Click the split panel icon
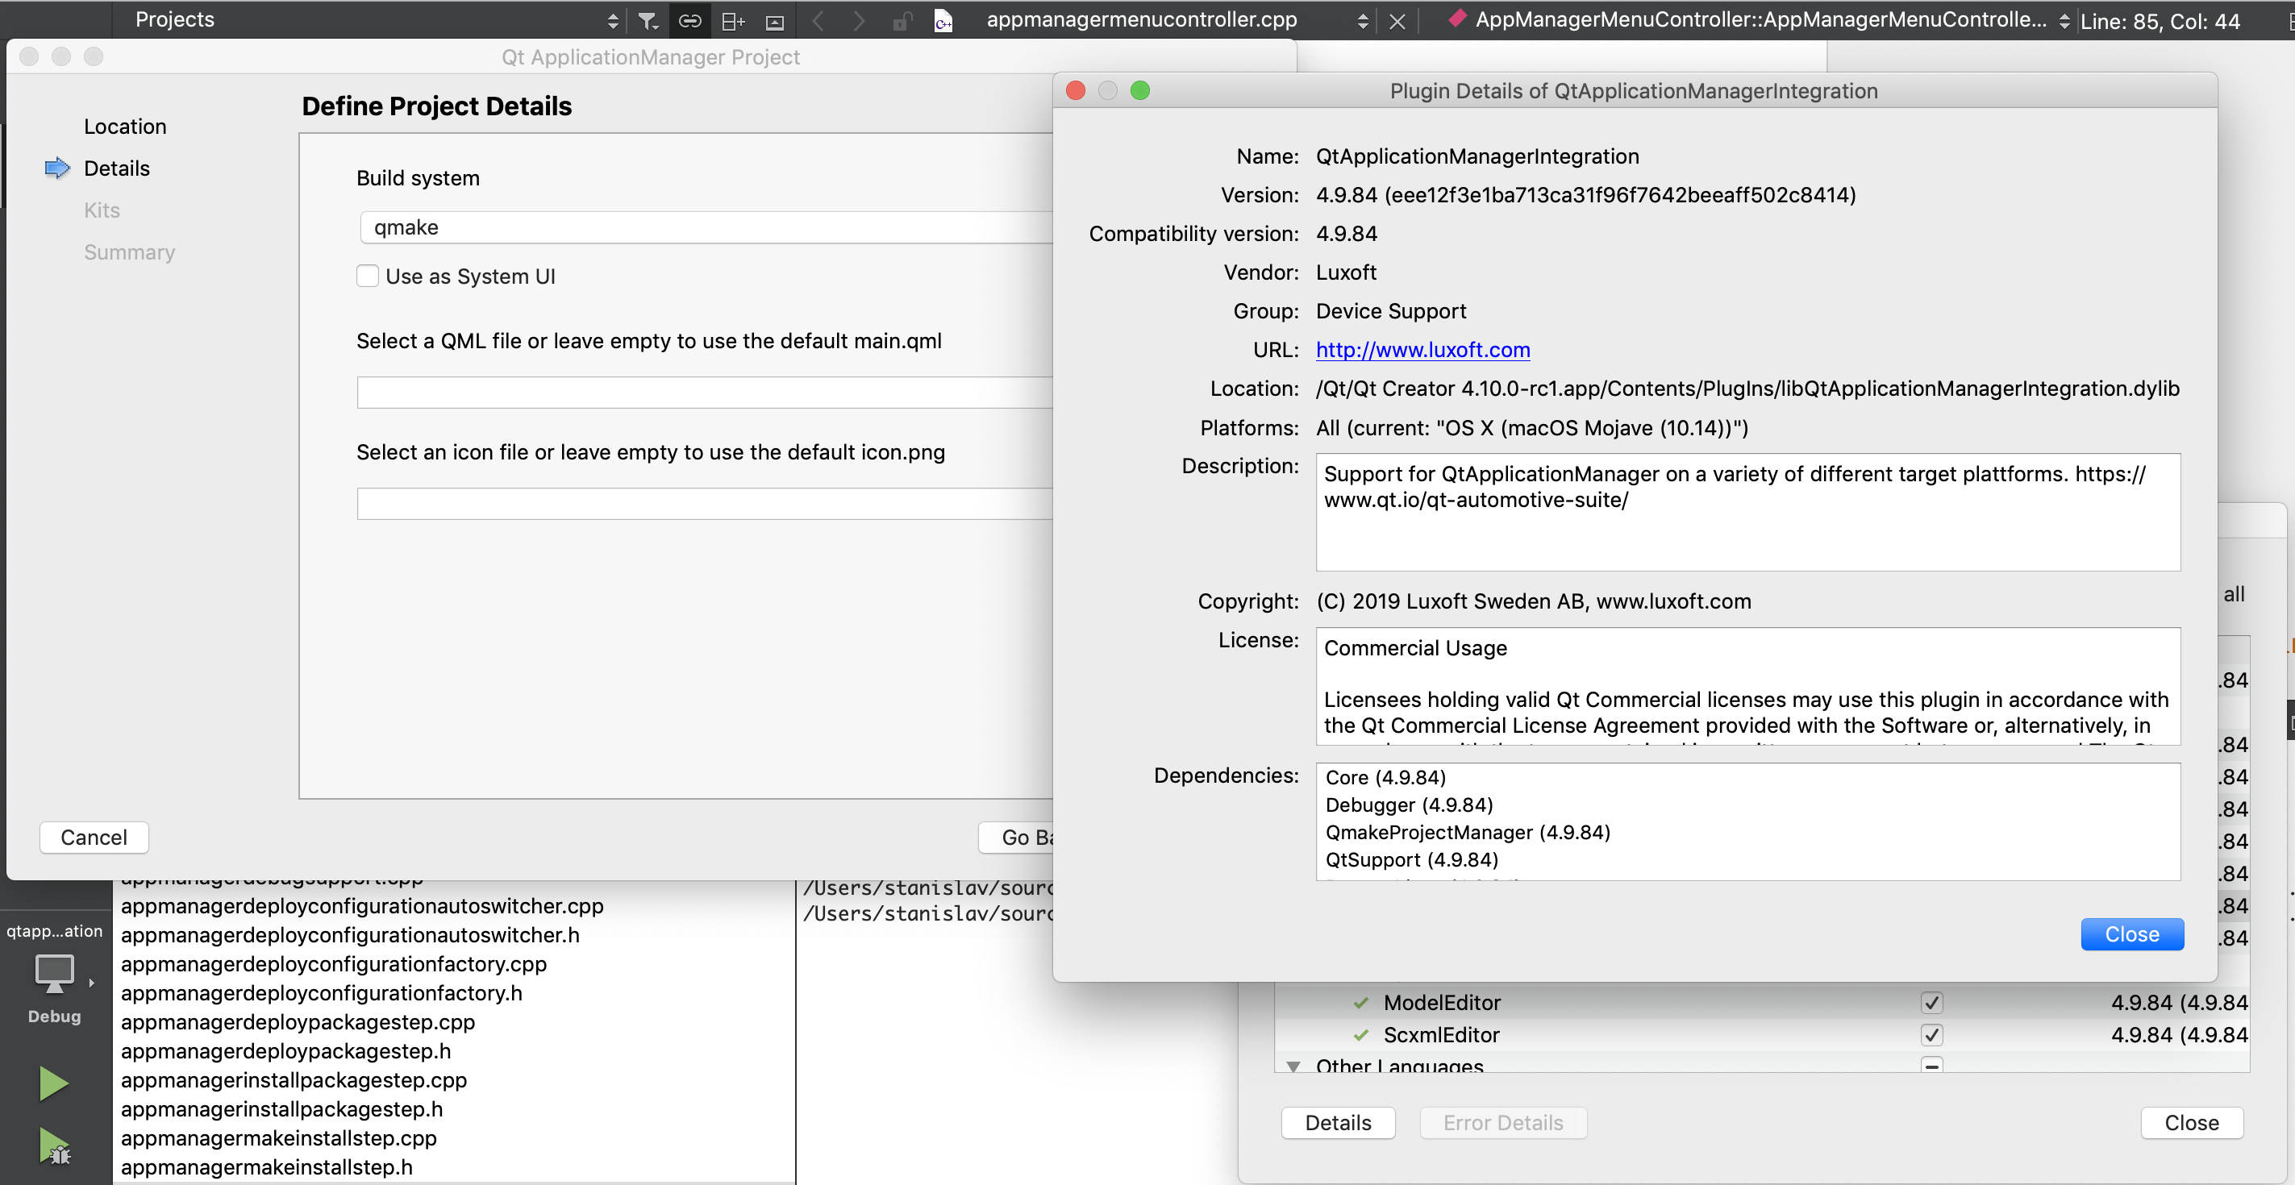This screenshot has width=2295, height=1185. click(732, 20)
